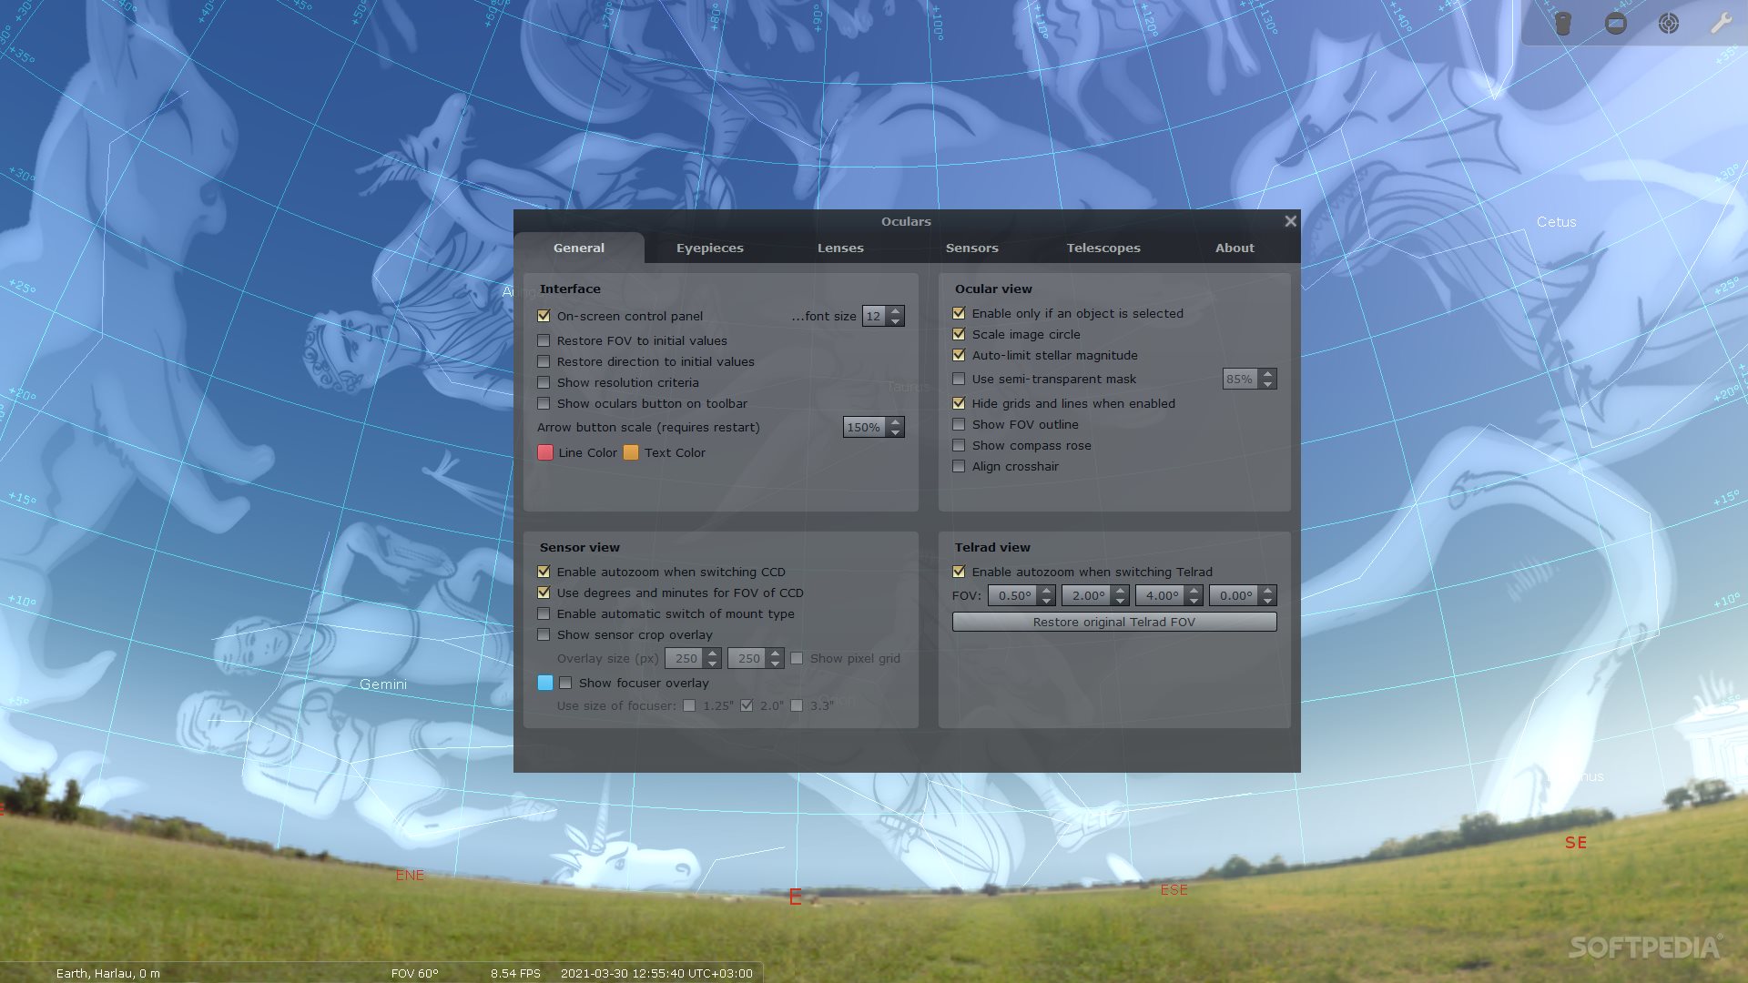The image size is (1748, 983).
Task: Click the font size value field
Action: click(x=874, y=316)
